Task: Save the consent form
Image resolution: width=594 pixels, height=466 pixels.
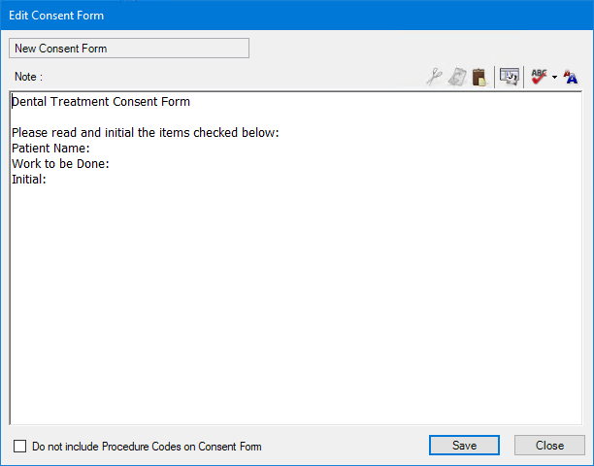Action: click(464, 446)
